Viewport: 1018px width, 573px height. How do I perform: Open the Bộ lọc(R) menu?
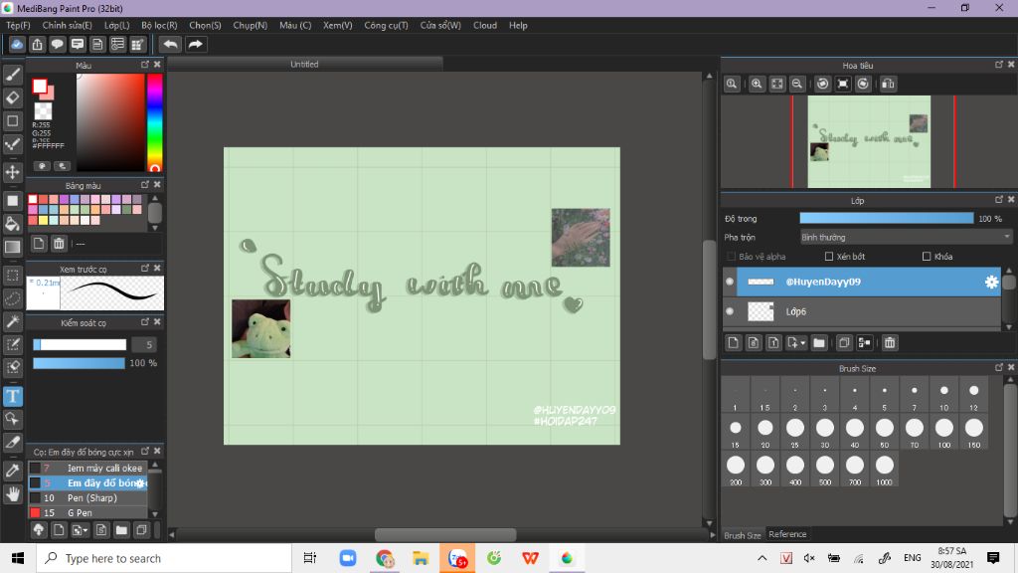pyautogui.click(x=159, y=25)
